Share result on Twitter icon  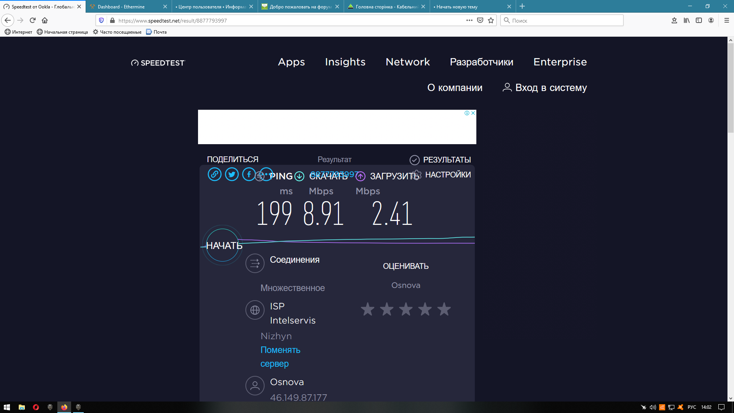click(x=232, y=174)
